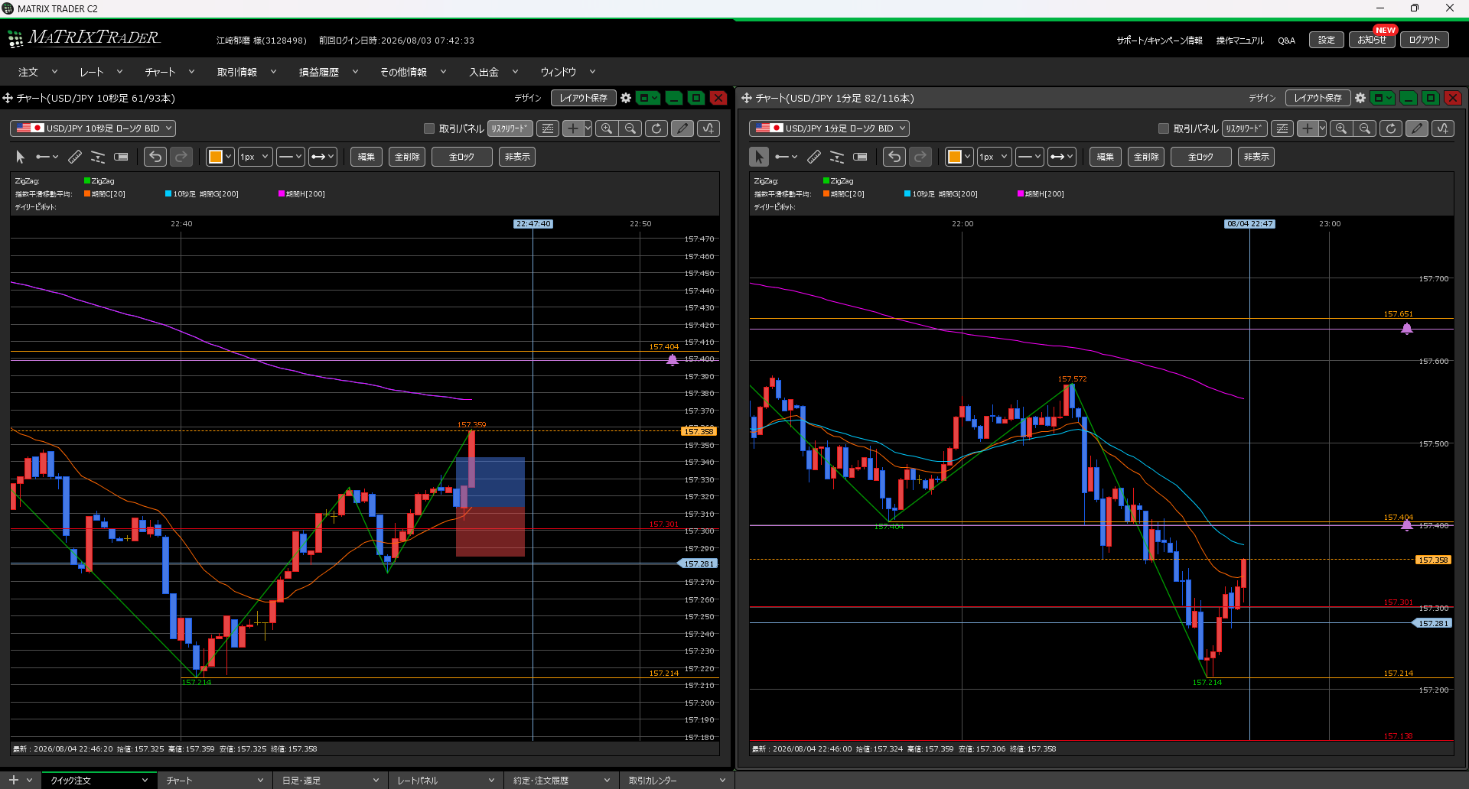
Task: Undo last drawing in 1分足 chart
Action: (x=894, y=157)
